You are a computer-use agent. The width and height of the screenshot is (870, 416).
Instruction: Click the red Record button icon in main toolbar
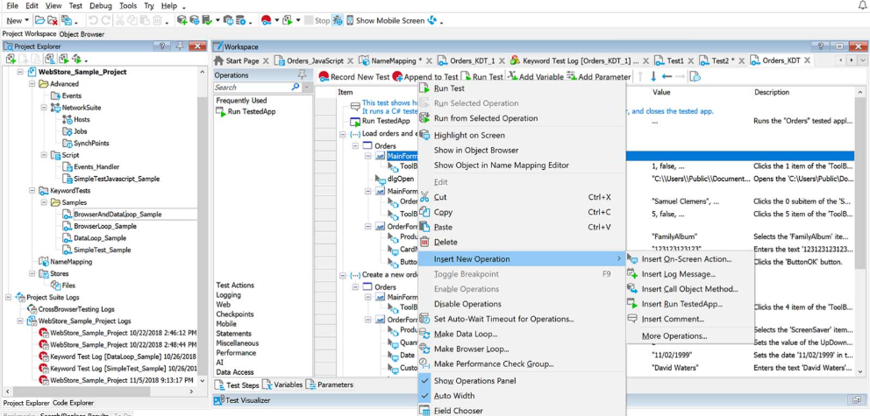pyautogui.click(x=266, y=20)
